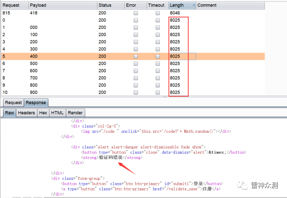The height and width of the screenshot is (198, 287).
Task: Click the Comment column header
Action: [x=207, y=6]
